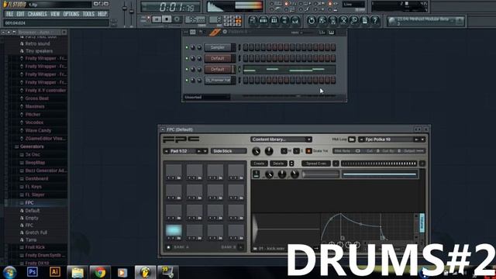Open the FILE menu

coord(10,14)
